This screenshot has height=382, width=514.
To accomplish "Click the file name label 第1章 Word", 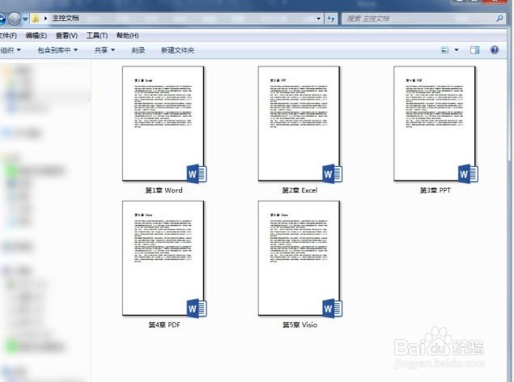I will (164, 190).
